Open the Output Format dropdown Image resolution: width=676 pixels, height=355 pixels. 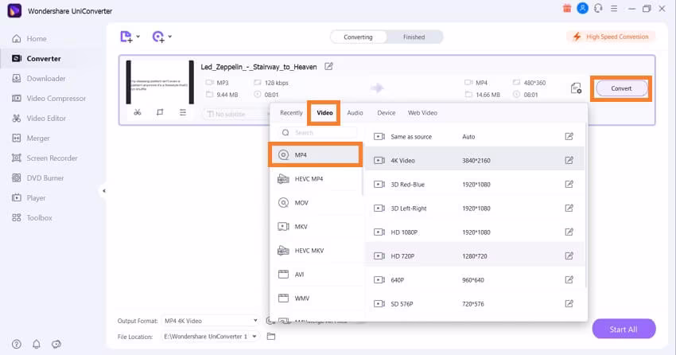(x=211, y=321)
